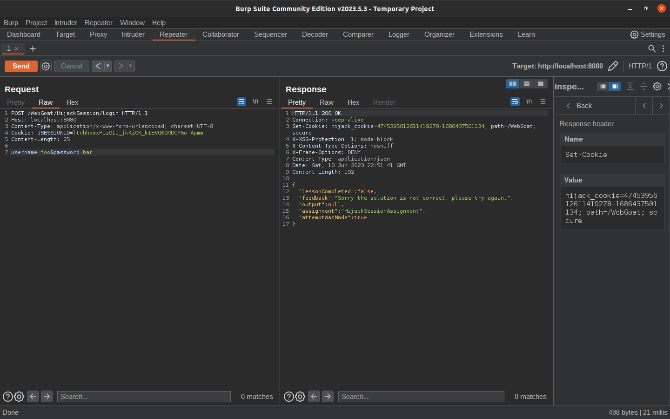Edit target with pencil icon
The height and width of the screenshot is (419, 670).
click(x=613, y=66)
